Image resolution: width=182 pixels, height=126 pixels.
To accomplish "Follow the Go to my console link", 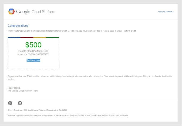I will click(x=166, y=12).
